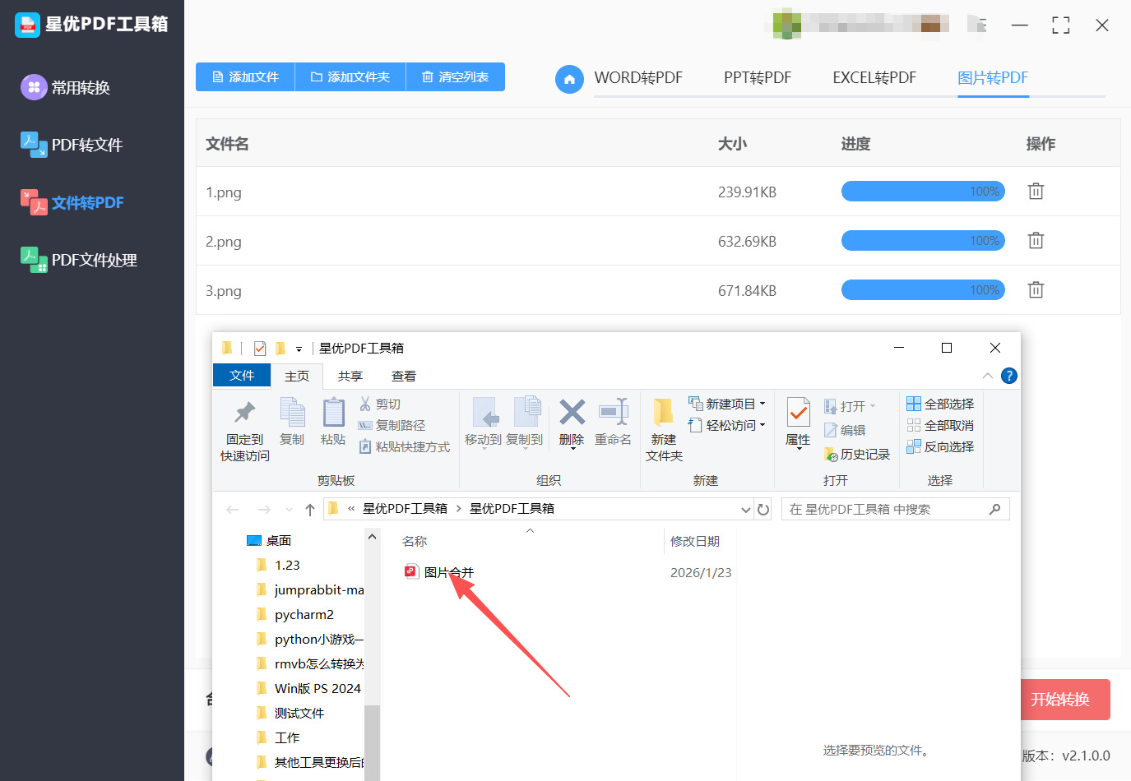Click the 3.png progress bar
This screenshot has height=781, width=1131.
[923, 290]
